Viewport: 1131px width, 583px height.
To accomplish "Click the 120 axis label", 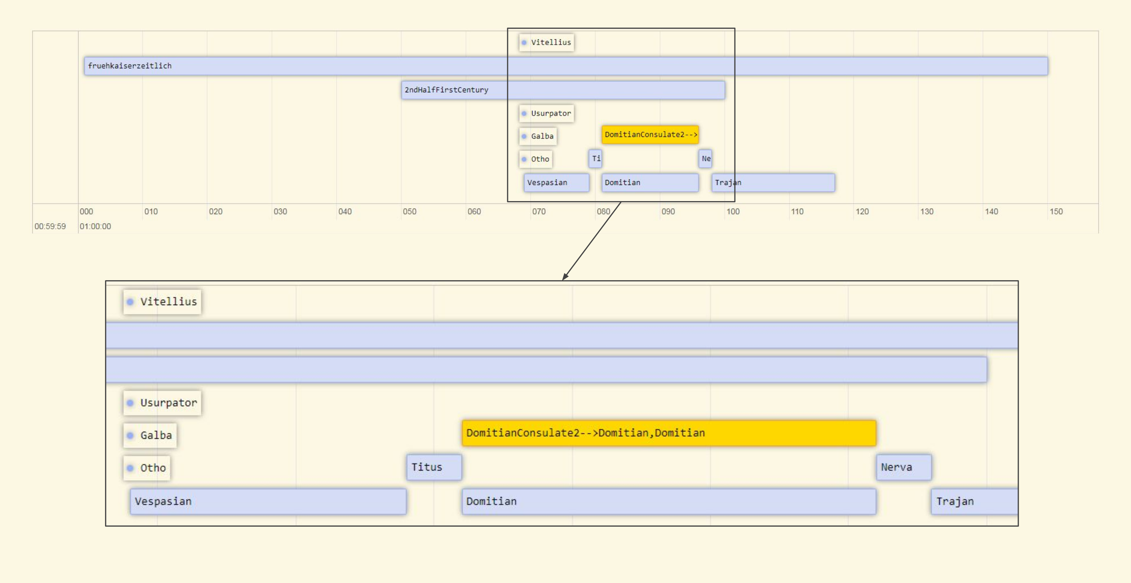I will coord(862,212).
